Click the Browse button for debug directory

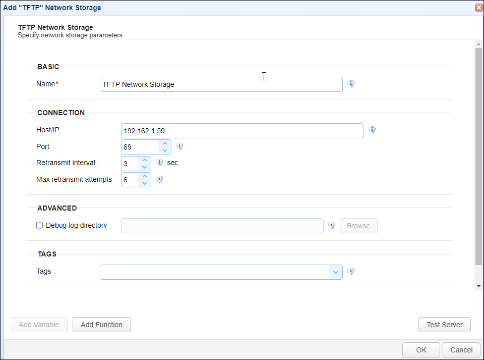[358, 226]
